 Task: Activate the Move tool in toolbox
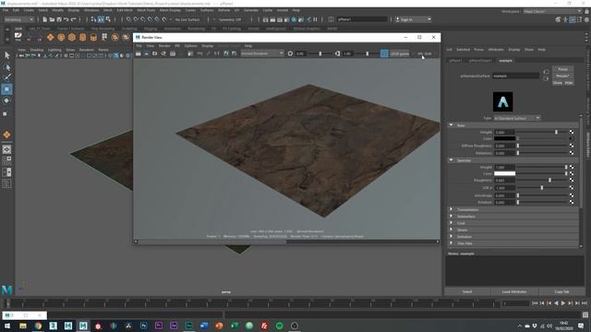[6, 89]
